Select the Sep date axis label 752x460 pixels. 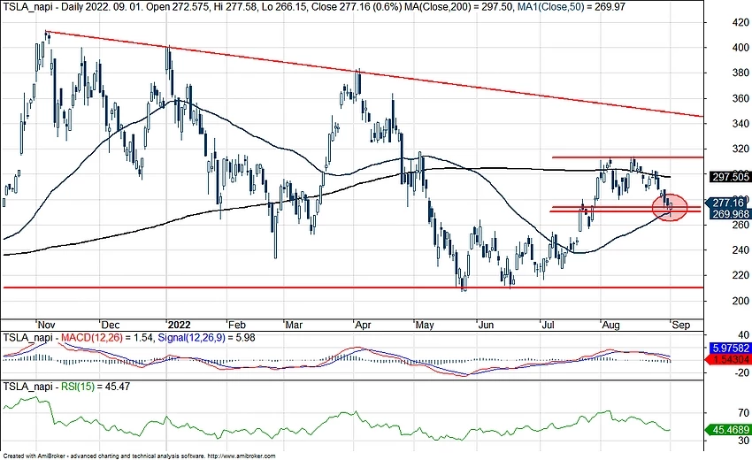pos(681,326)
